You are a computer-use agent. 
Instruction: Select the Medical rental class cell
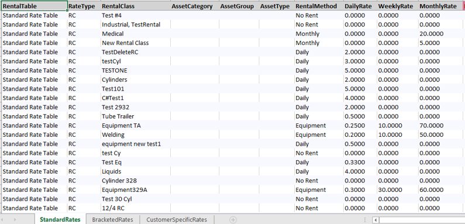coord(136,34)
